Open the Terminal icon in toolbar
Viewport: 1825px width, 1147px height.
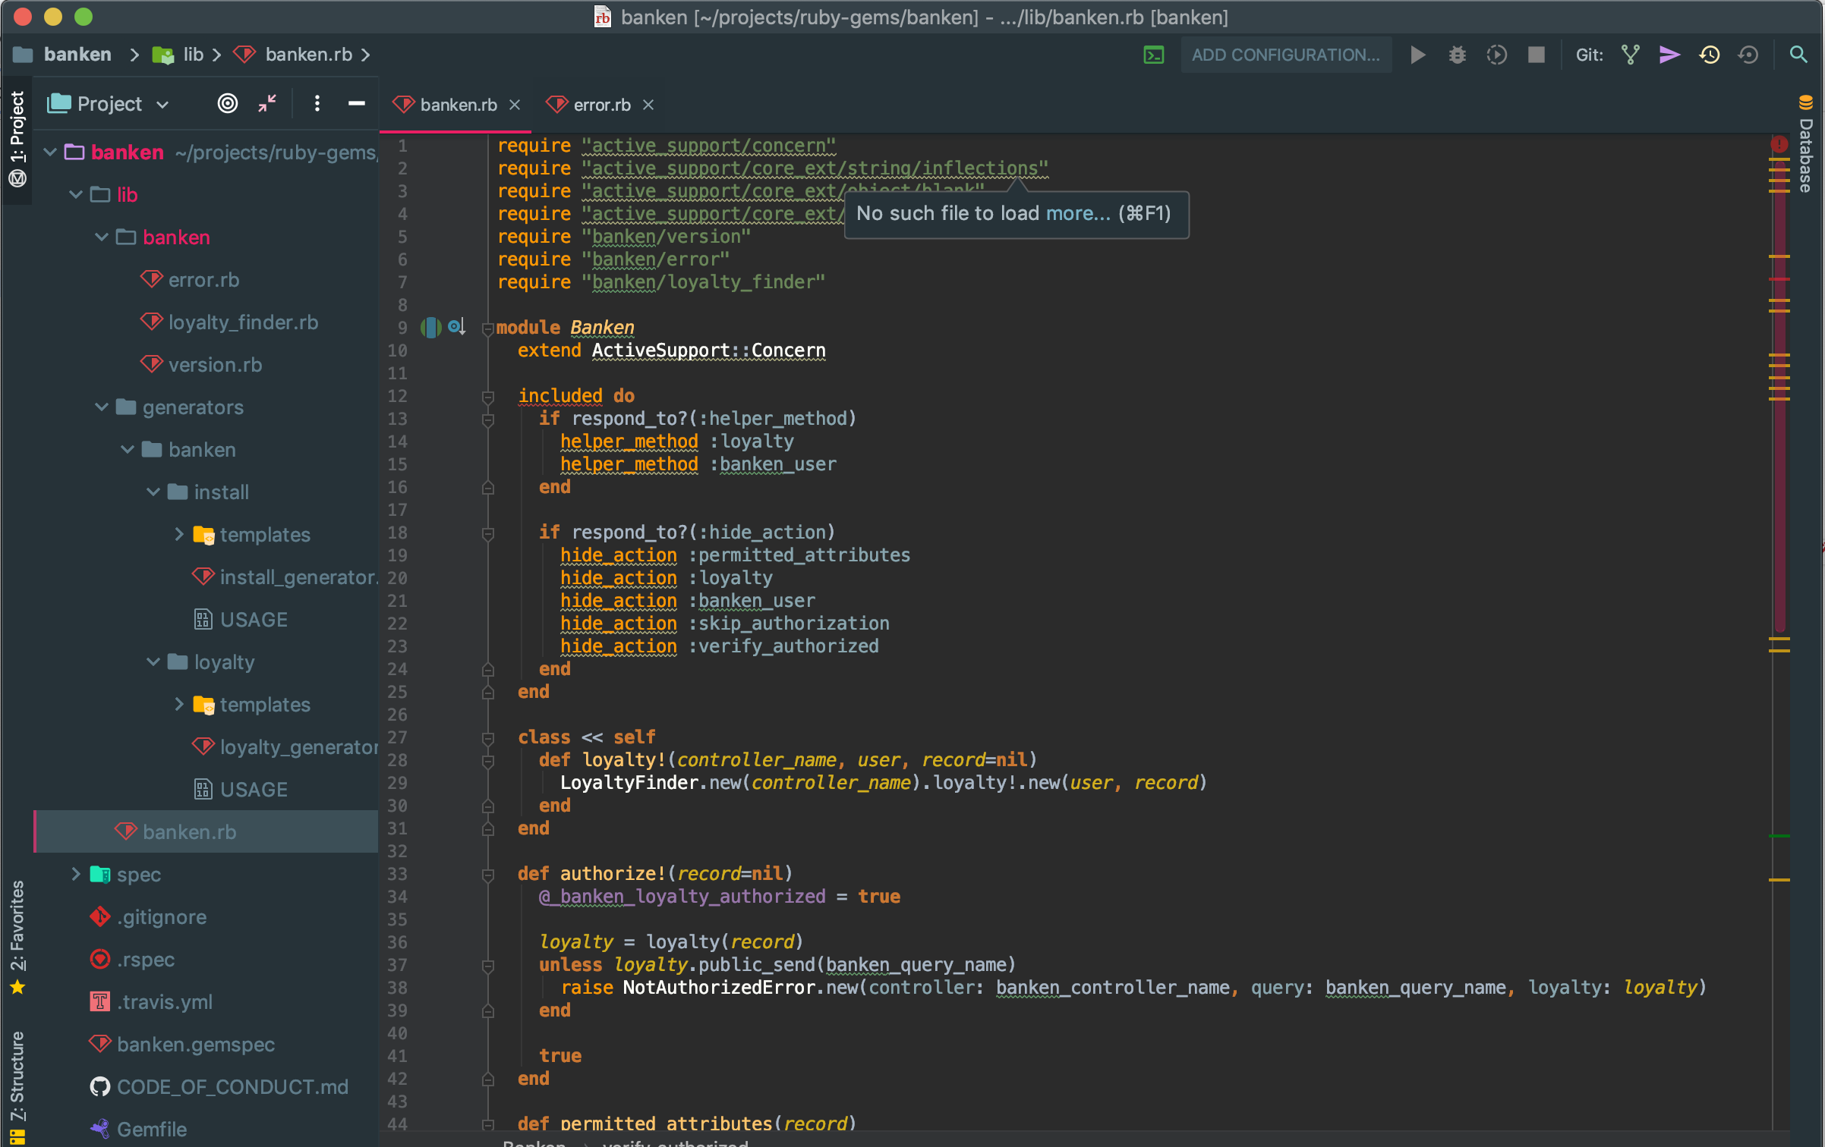tap(1153, 55)
